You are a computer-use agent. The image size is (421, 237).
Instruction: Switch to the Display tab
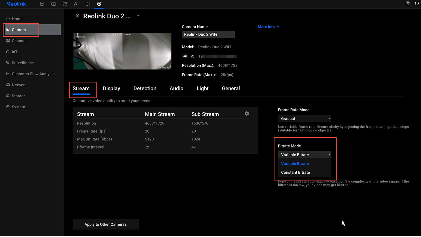tap(111, 88)
